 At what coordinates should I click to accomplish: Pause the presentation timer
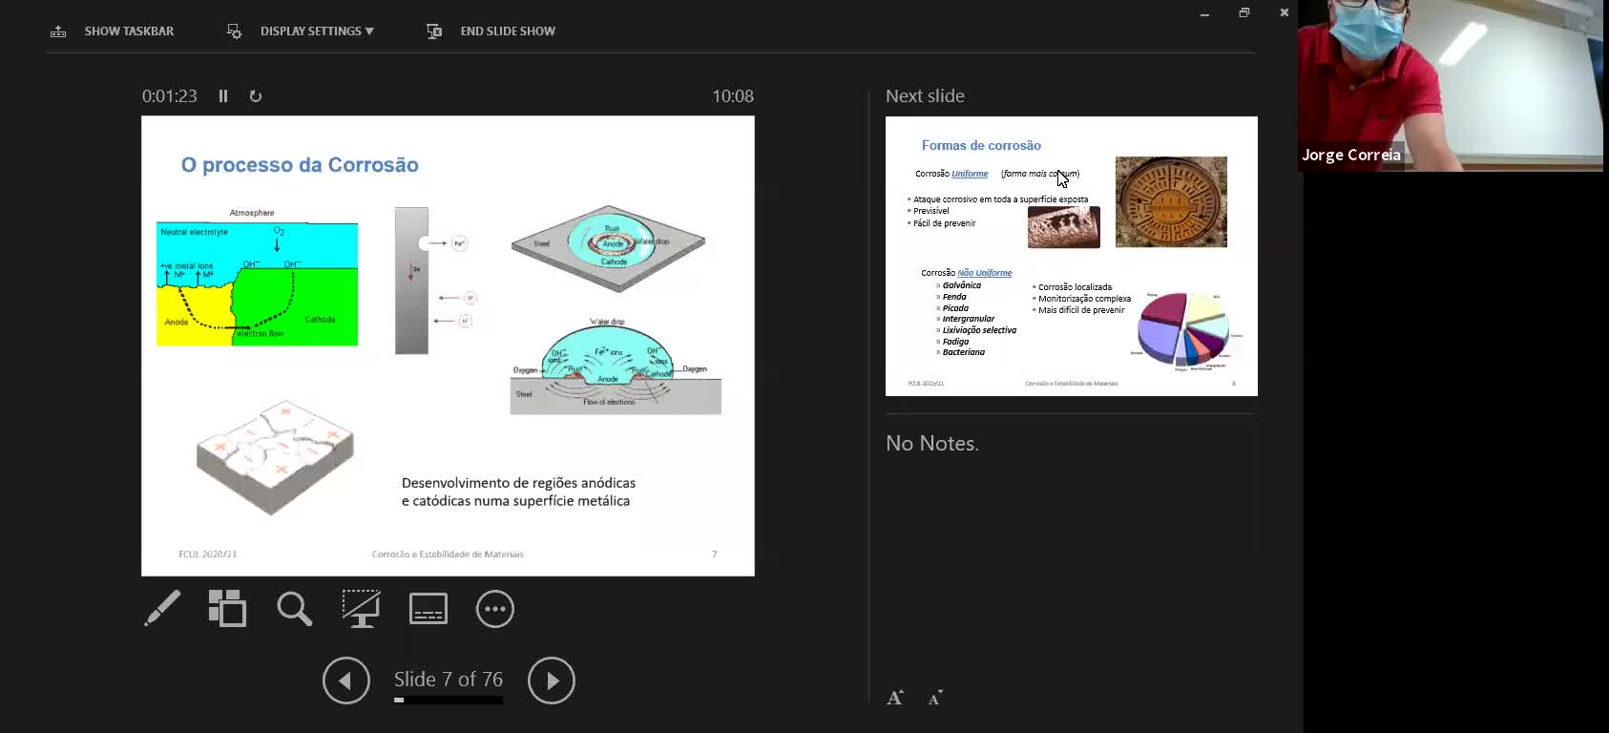[223, 96]
